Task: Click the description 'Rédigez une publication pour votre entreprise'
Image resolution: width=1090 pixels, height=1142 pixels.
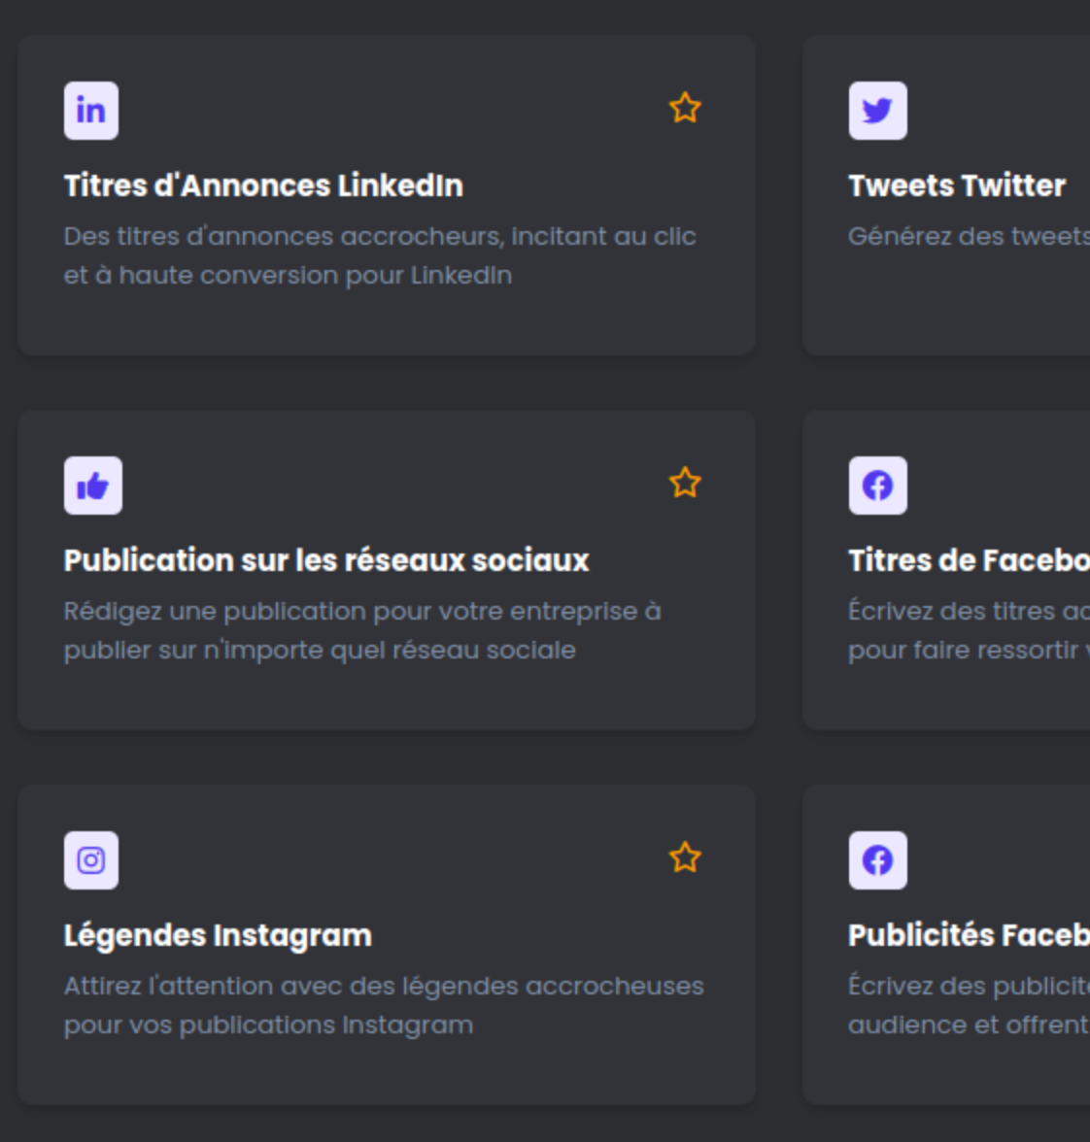Action: click(362, 630)
